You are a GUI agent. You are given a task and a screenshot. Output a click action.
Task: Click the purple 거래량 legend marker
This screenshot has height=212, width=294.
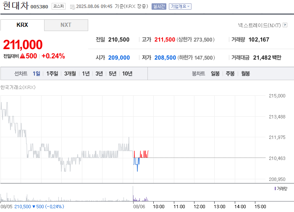(x=275, y=188)
